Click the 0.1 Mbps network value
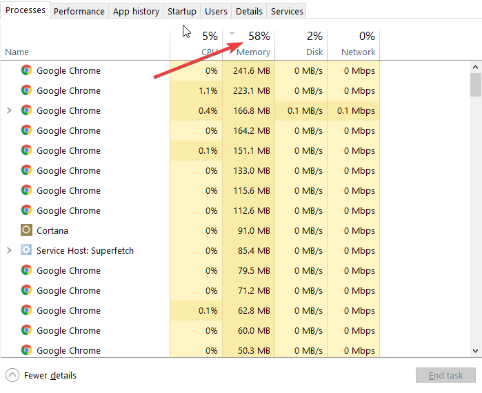 356,110
